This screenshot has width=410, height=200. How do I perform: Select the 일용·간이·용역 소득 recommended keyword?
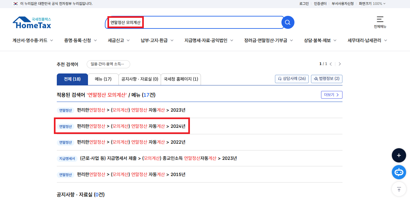[108, 64]
